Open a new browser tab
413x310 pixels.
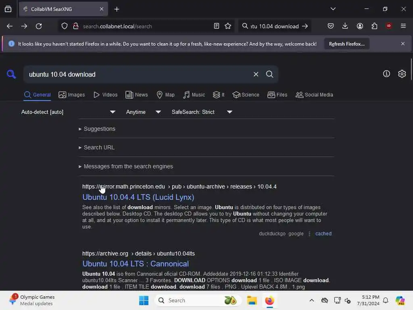117,9
